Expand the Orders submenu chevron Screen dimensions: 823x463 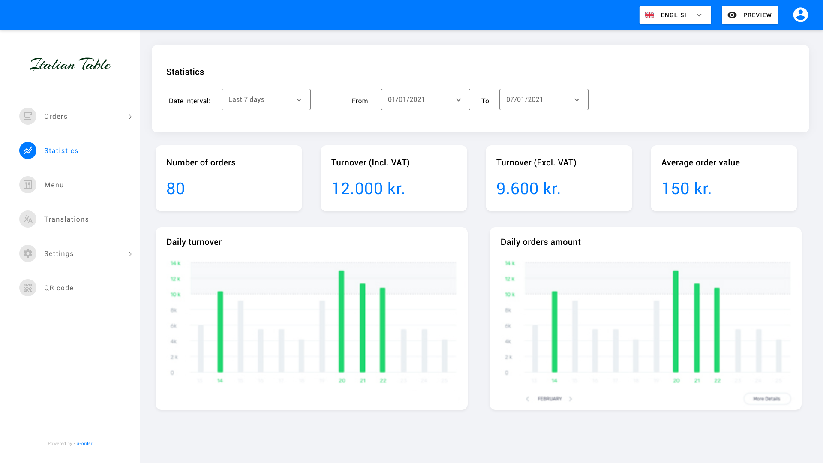pos(130,117)
